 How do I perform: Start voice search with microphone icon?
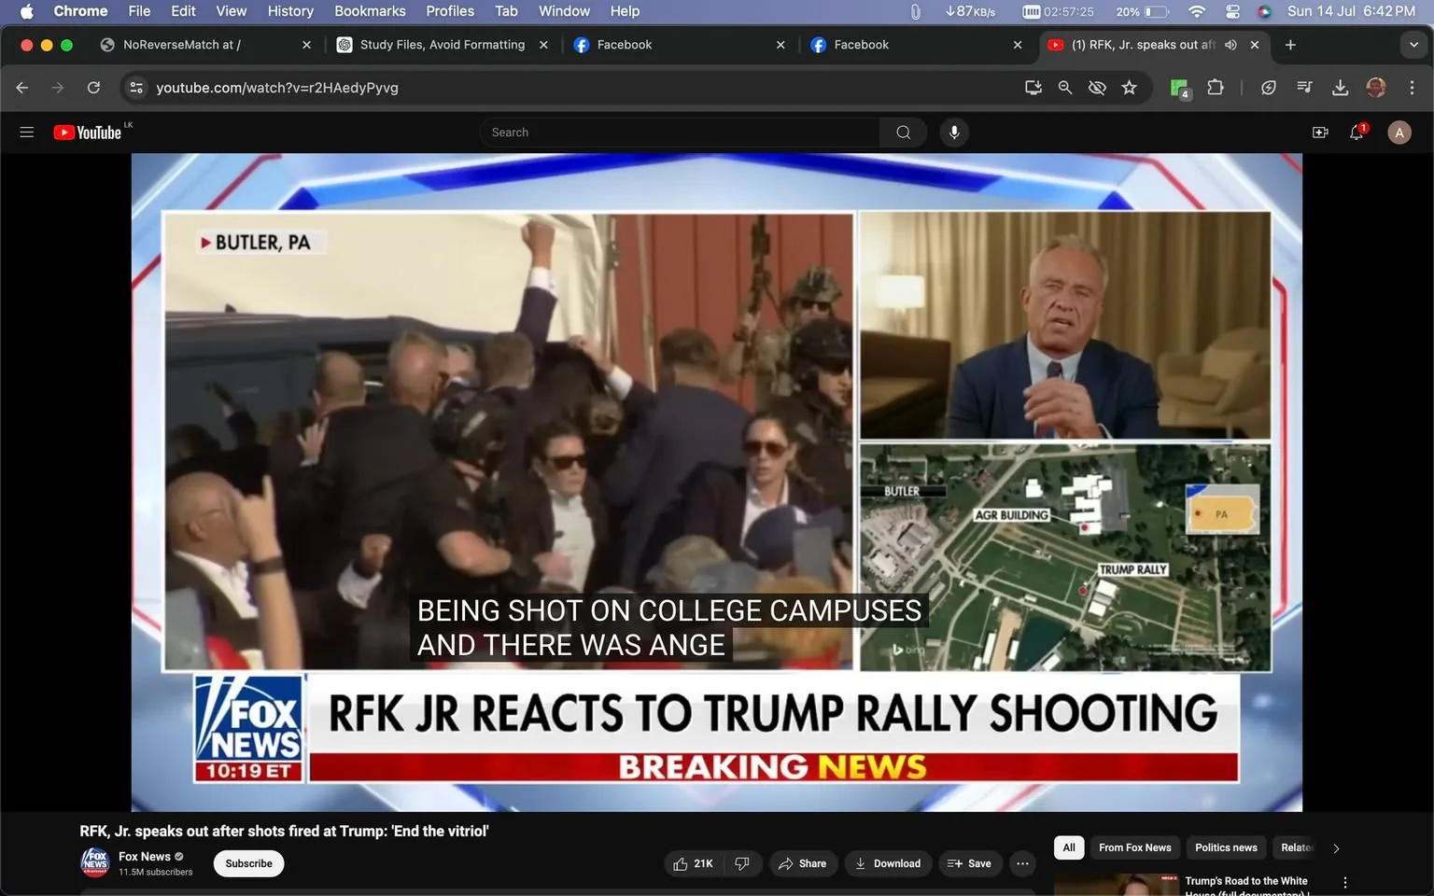click(954, 133)
